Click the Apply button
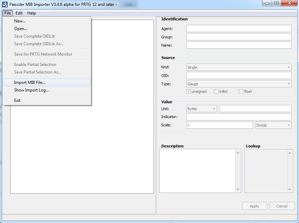The width and height of the screenshot is (299, 223). (x=254, y=206)
